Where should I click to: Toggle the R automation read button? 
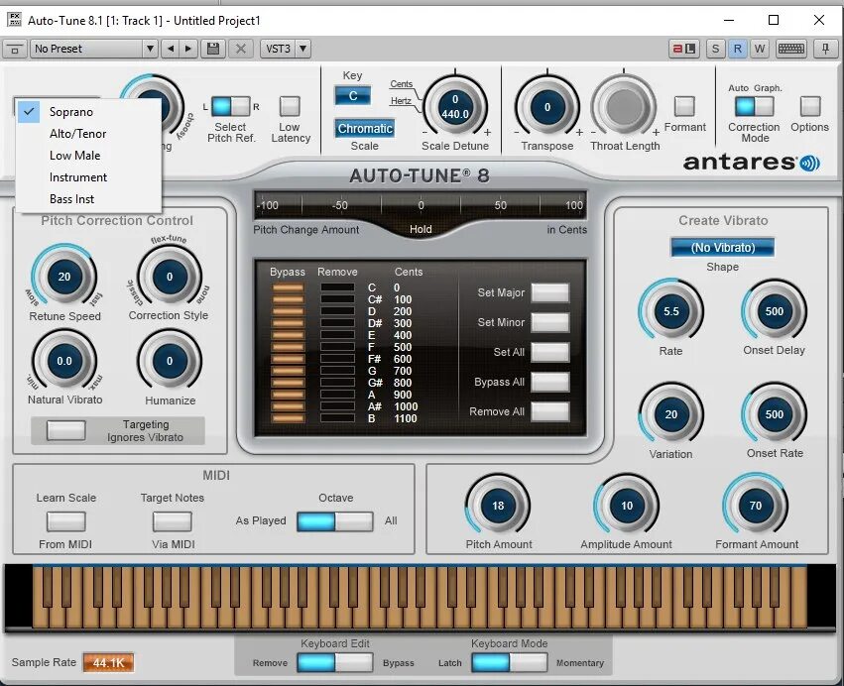738,49
